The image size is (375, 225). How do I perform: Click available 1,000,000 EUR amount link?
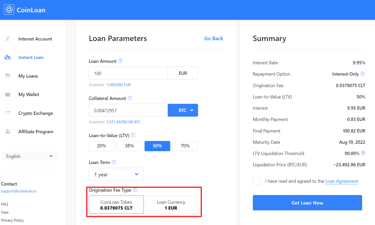119,85
